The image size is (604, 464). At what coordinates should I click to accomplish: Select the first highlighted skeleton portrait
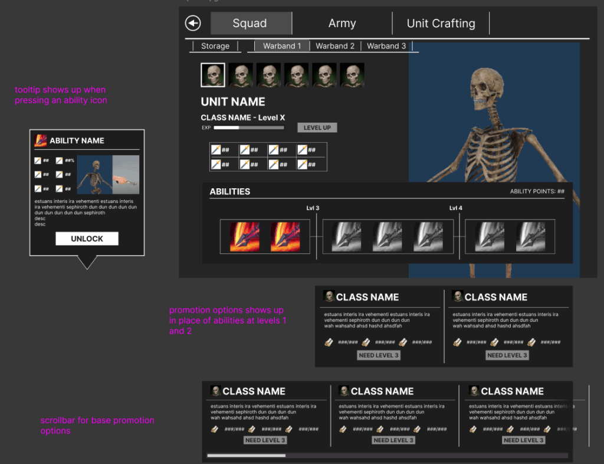(212, 75)
